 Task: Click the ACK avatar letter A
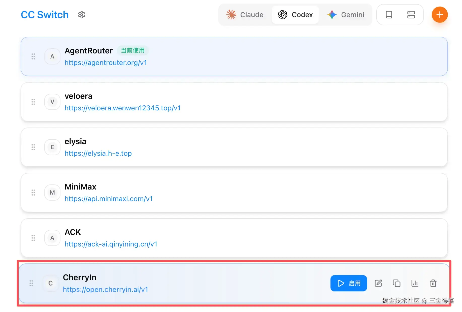coord(52,238)
